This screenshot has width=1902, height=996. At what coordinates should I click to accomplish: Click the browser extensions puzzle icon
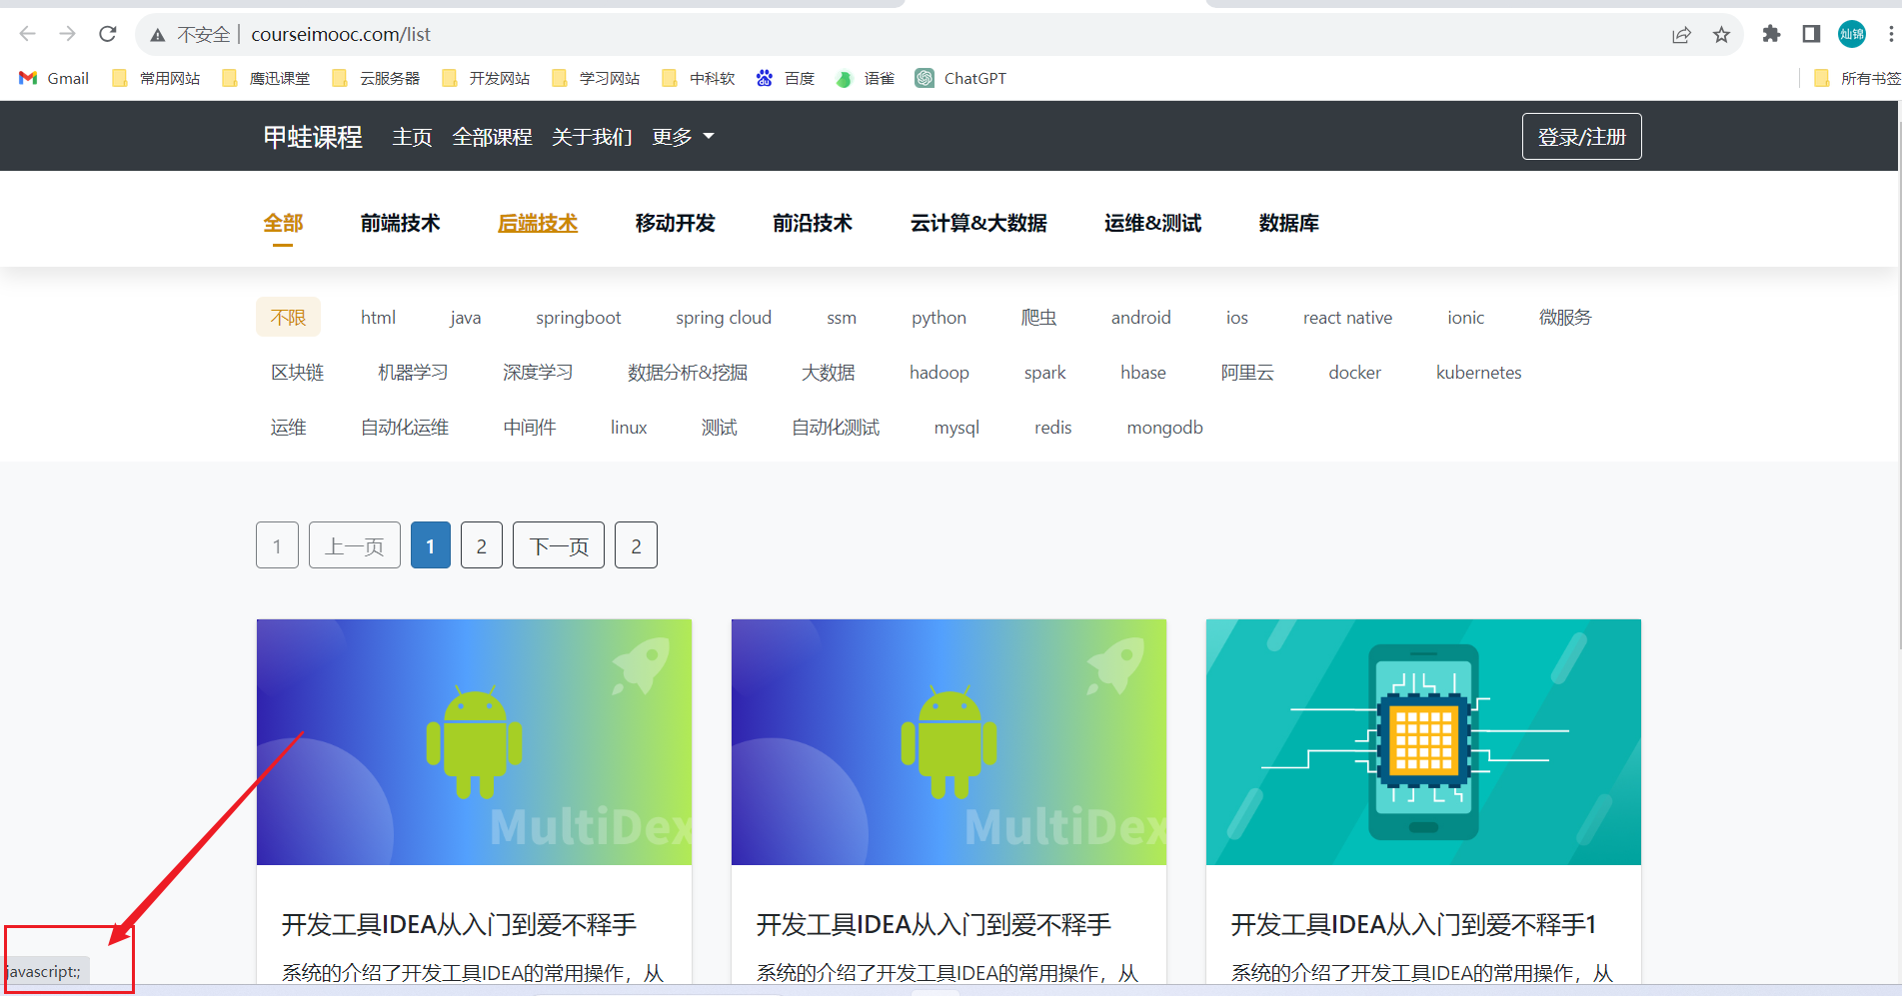1770,34
